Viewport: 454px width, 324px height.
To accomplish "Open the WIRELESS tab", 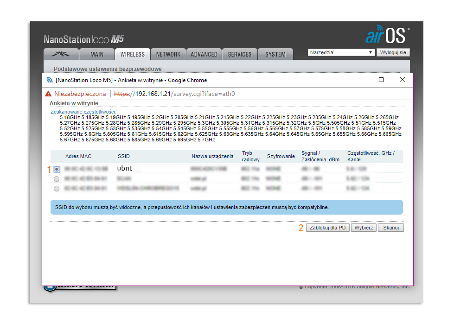I will [132, 54].
